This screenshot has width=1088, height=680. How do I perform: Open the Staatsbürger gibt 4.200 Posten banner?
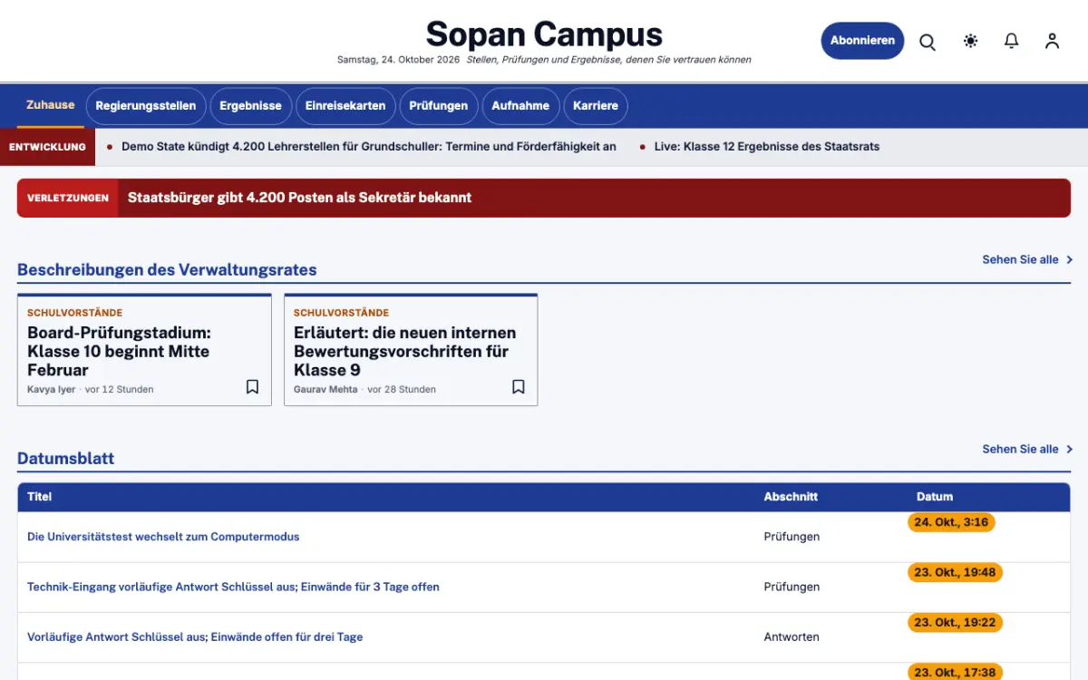click(544, 198)
